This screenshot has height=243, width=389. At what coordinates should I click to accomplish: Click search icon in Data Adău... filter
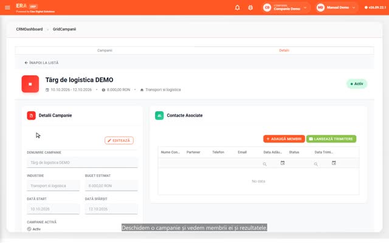[x=265, y=164]
